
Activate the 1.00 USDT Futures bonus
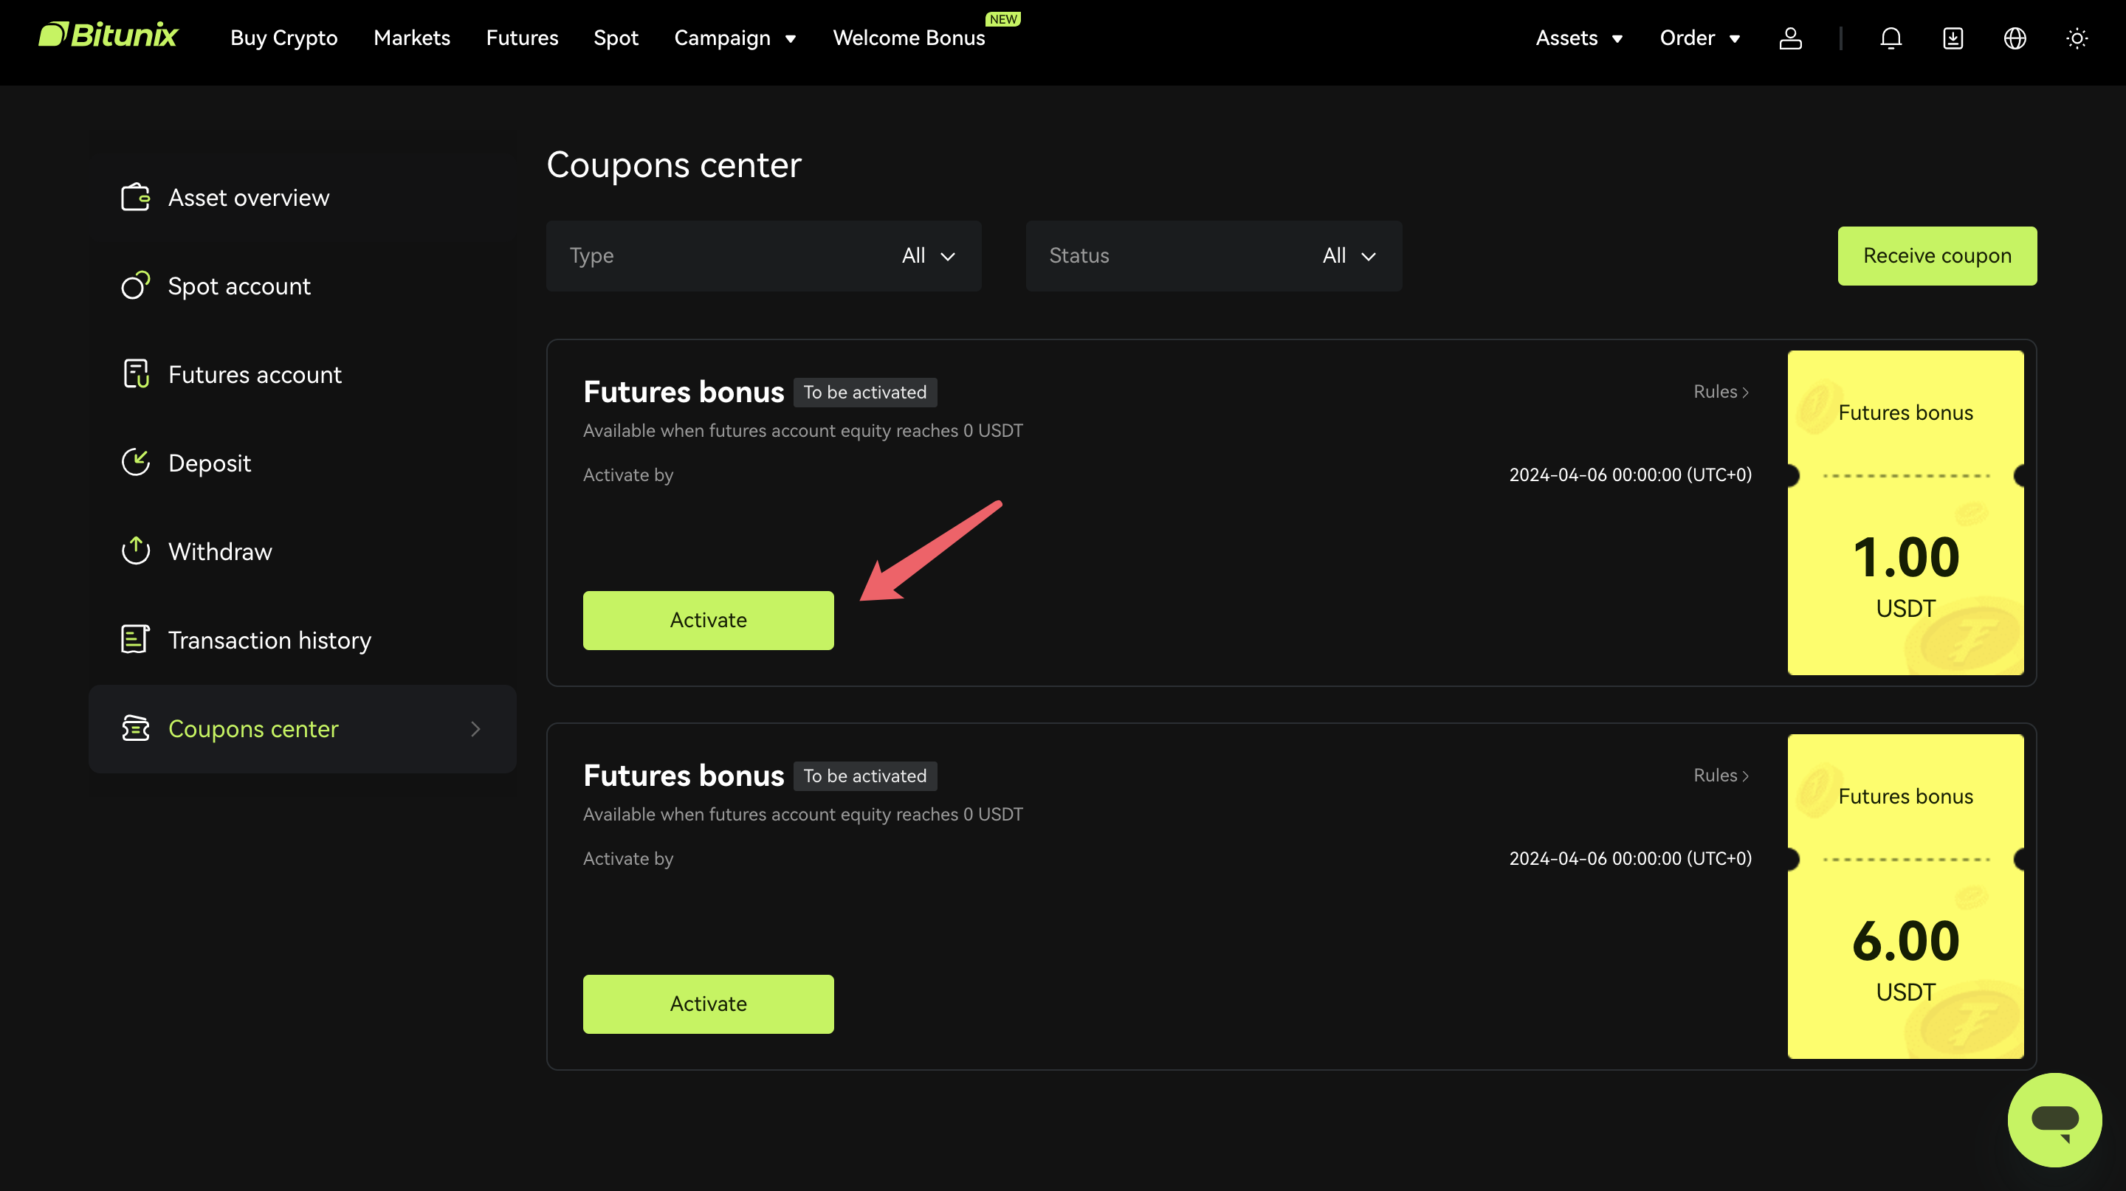[x=707, y=619]
